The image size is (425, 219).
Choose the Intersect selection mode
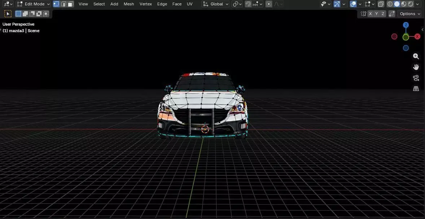[x=46, y=14]
